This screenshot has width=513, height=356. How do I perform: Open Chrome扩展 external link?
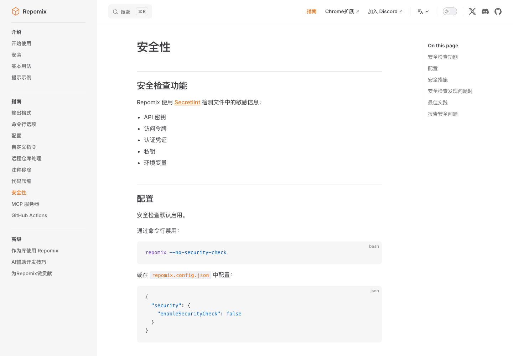pyautogui.click(x=342, y=11)
